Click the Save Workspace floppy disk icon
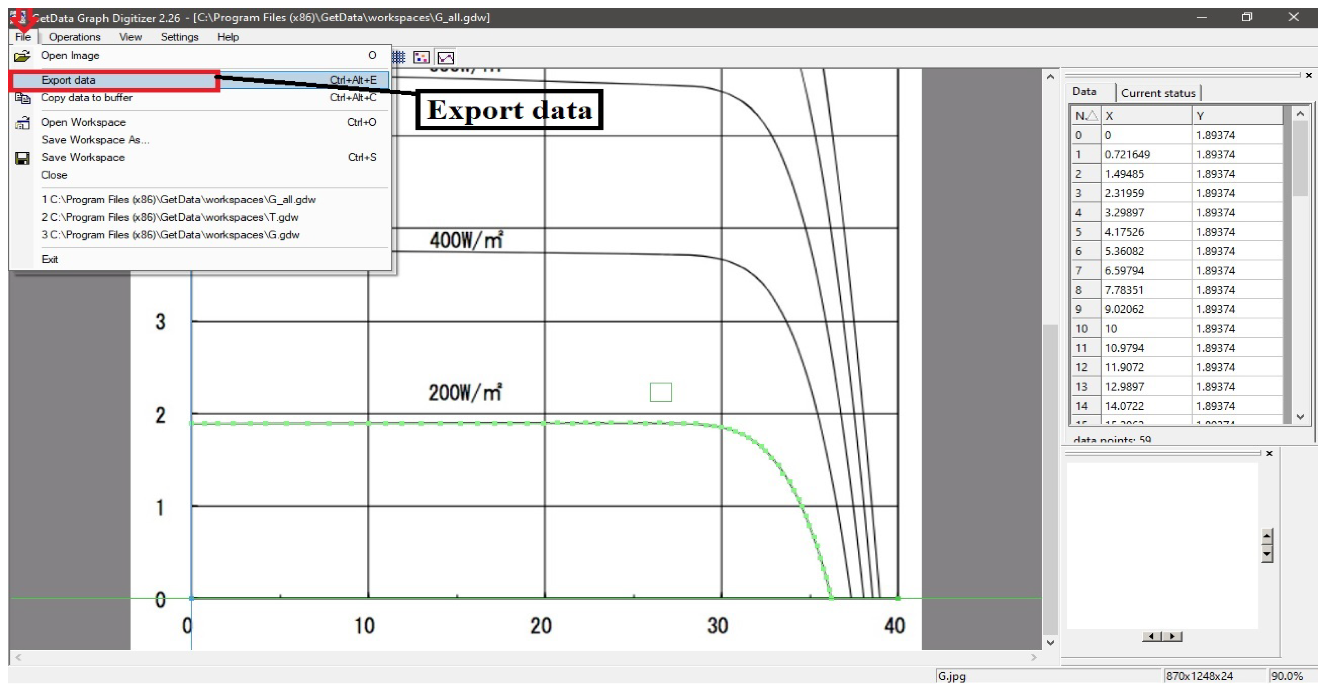 [x=22, y=158]
